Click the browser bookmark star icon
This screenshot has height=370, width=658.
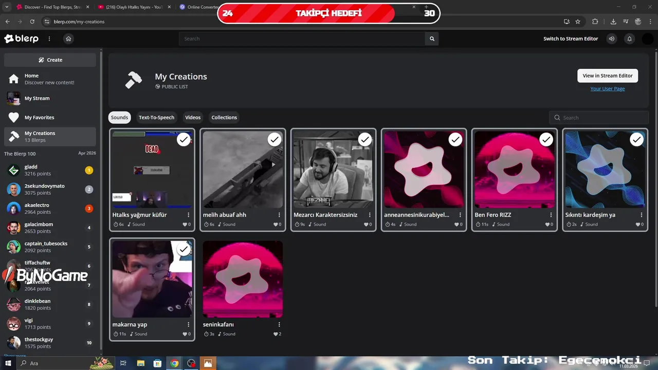pos(578,22)
